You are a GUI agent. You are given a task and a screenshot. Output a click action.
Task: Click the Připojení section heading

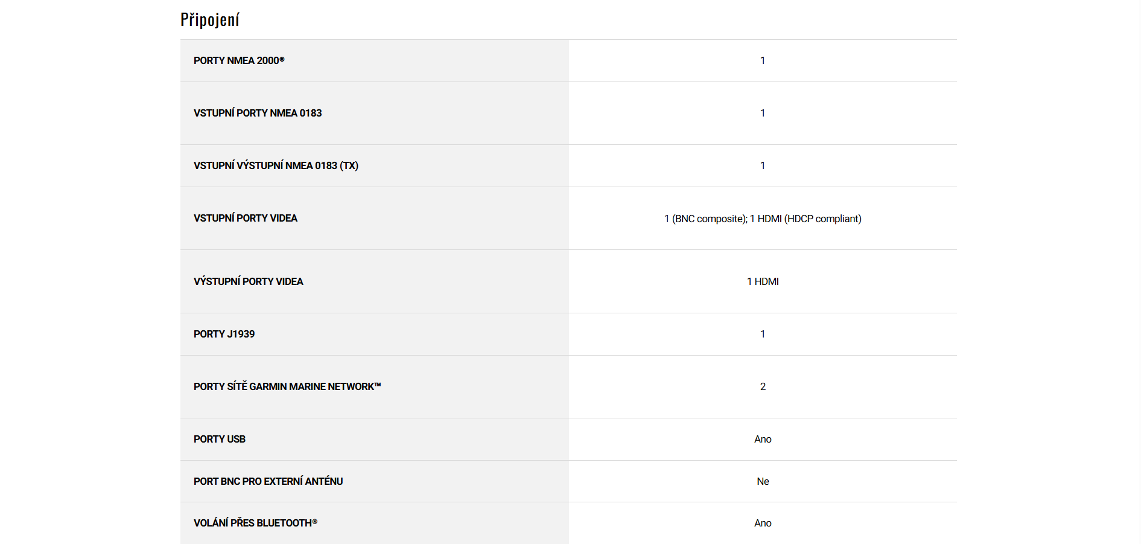click(x=210, y=20)
